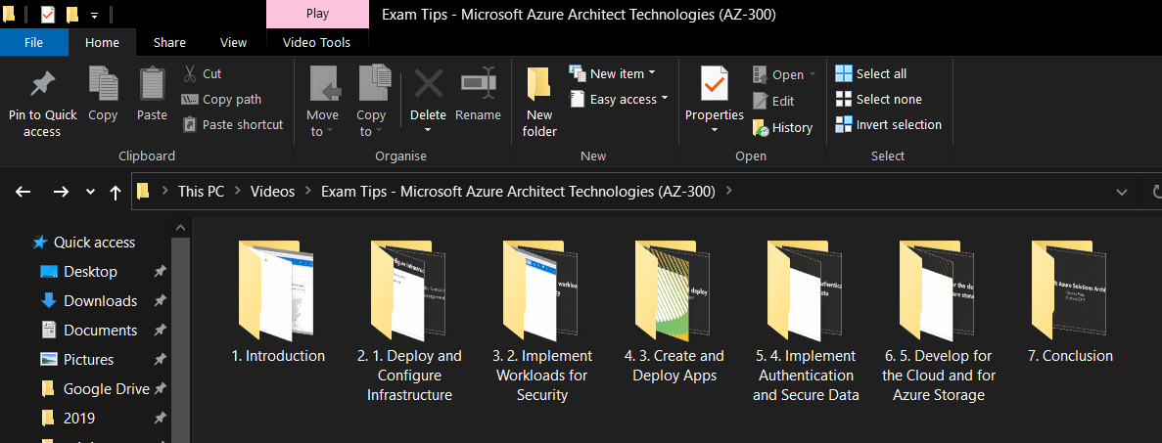The width and height of the screenshot is (1162, 443).
Task: Click the Cut scissors icon
Action: 190,73
